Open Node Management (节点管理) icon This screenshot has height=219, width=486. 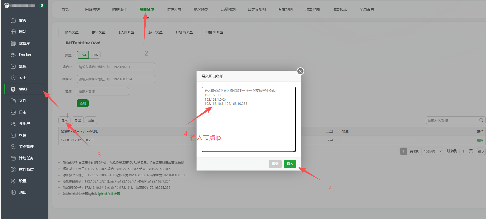click(13, 147)
